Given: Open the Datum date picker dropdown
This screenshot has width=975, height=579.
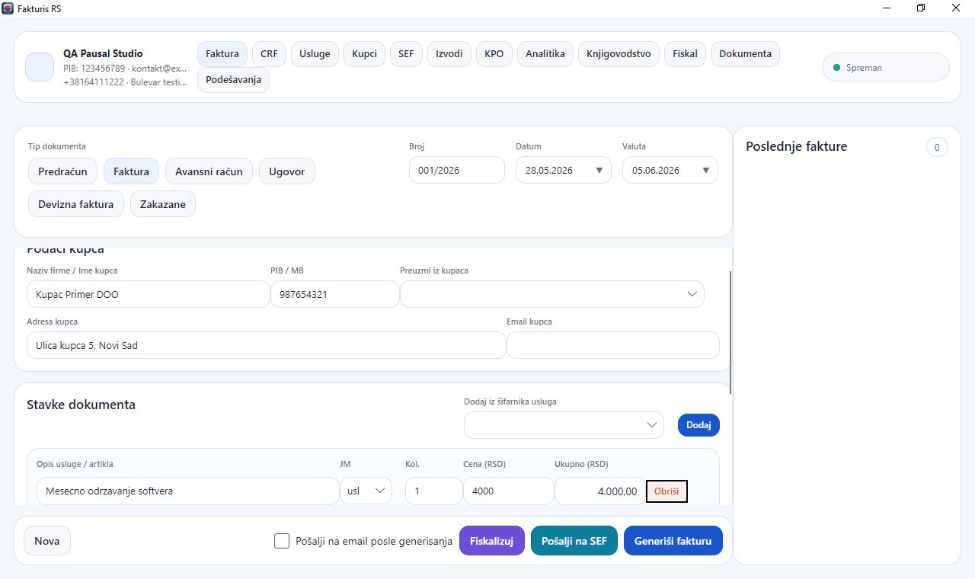Looking at the screenshot, I should tap(599, 170).
